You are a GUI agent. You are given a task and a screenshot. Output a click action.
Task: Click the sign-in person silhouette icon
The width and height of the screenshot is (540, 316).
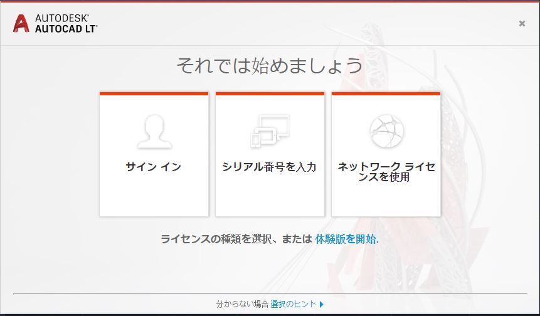click(x=154, y=132)
